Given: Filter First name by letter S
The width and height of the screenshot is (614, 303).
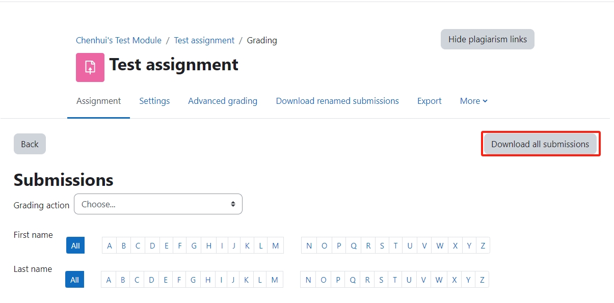Looking at the screenshot, I should 382,245.
